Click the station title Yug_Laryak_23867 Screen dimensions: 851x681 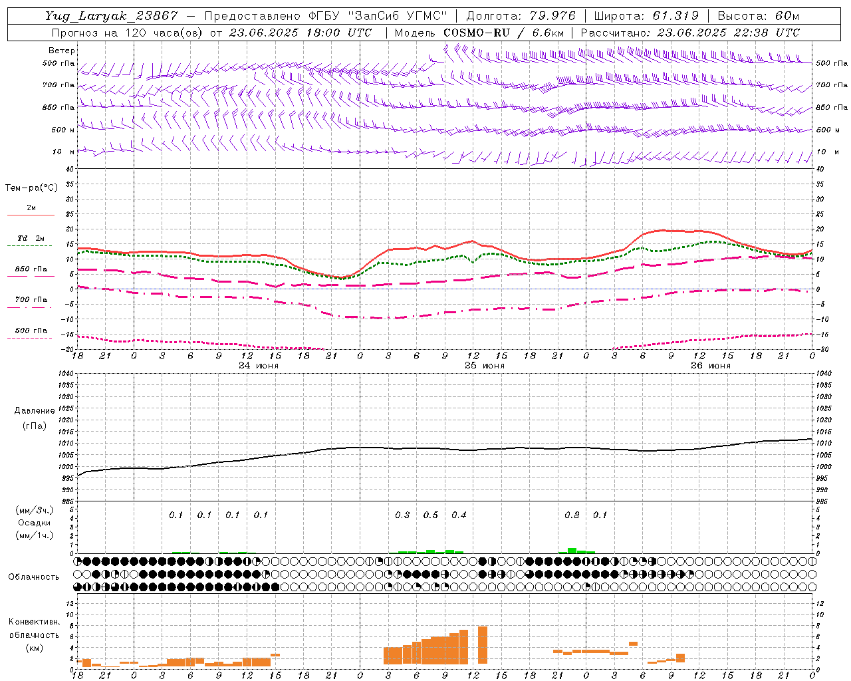click(x=112, y=16)
